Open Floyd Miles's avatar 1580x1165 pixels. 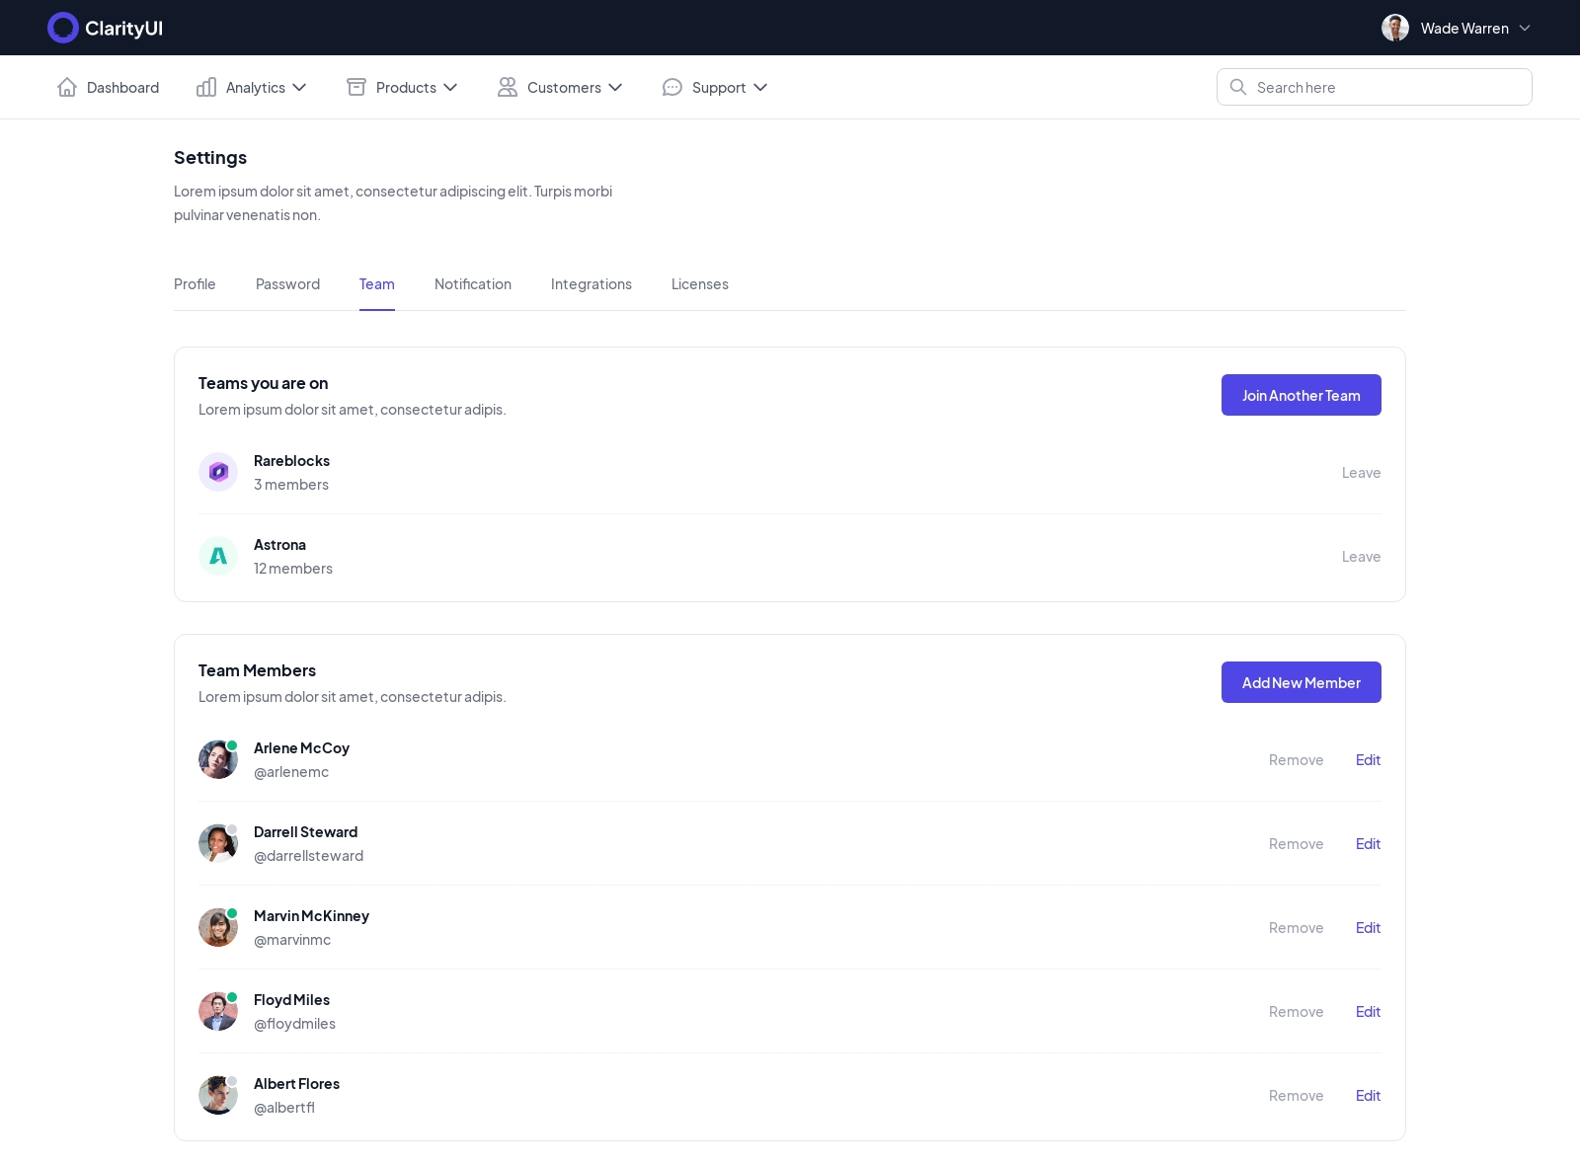[x=218, y=1011]
